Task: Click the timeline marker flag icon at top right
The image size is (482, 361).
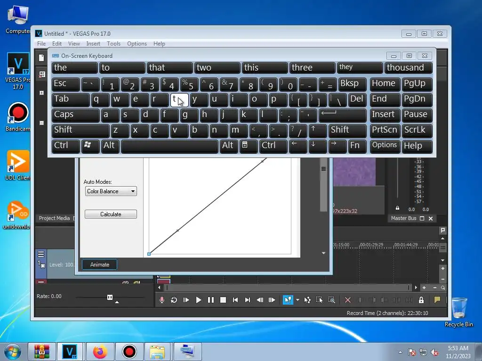Action: tap(443, 230)
